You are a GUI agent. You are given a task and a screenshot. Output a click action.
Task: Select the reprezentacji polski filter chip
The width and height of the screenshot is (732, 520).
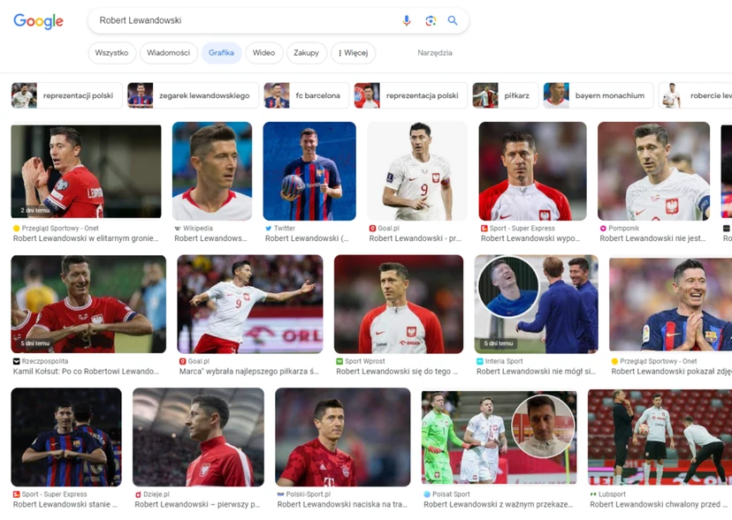click(67, 95)
